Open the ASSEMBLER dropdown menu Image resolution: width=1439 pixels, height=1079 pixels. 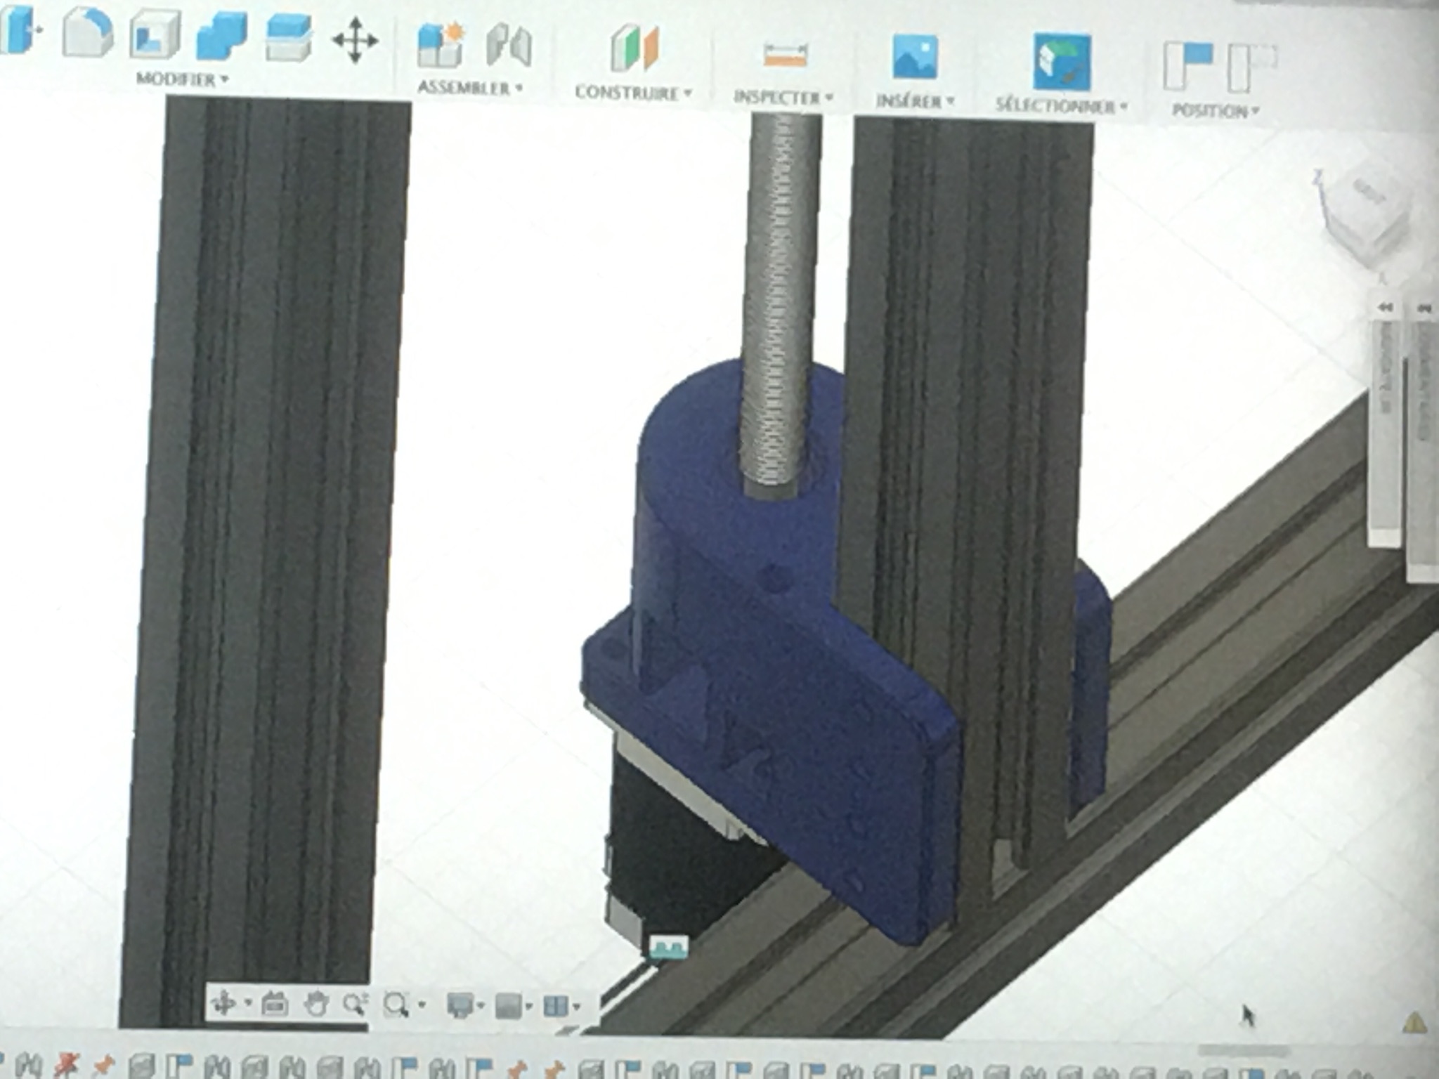[x=470, y=88]
